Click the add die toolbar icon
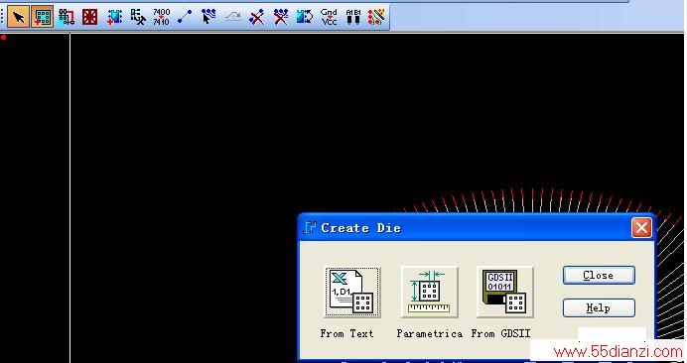Image resolution: width=687 pixels, height=363 pixels. tap(43, 17)
